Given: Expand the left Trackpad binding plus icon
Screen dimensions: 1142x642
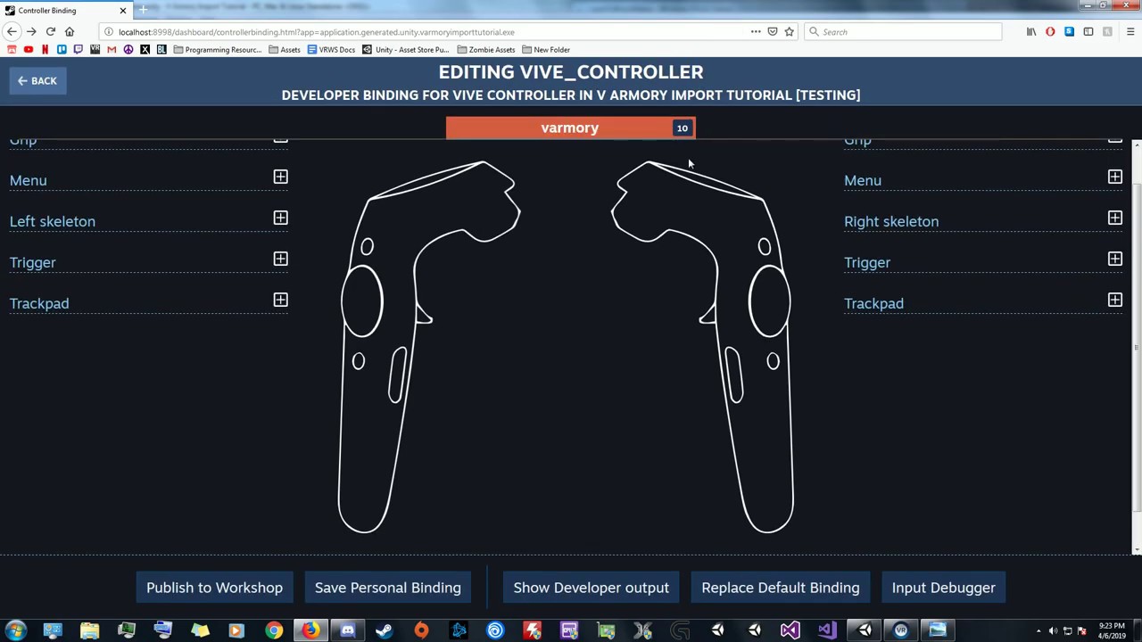Looking at the screenshot, I should coord(280,300).
